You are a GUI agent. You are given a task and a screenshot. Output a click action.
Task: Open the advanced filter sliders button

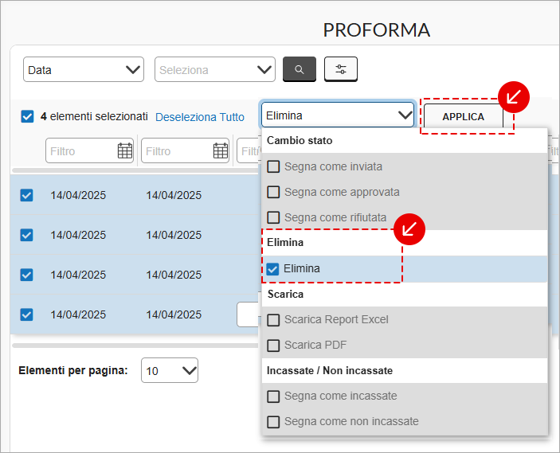tap(341, 69)
